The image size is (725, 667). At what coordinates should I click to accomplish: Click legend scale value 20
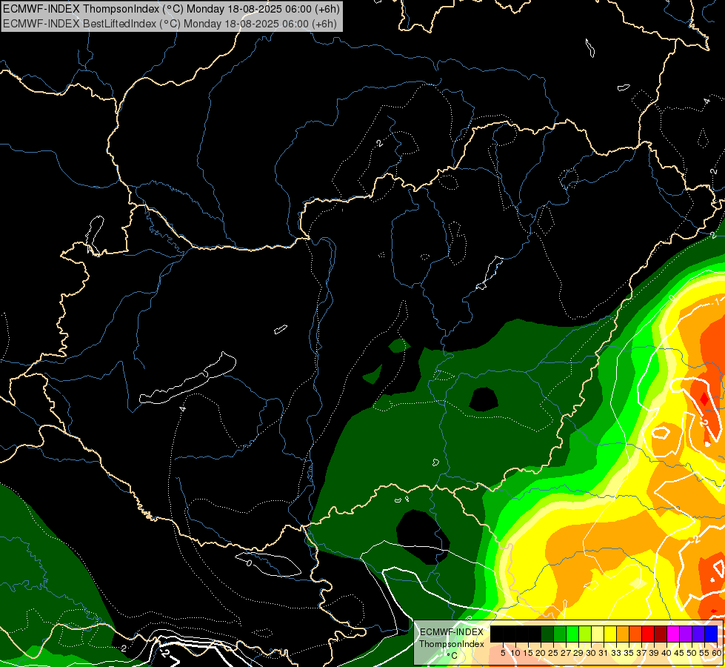pos(541,653)
